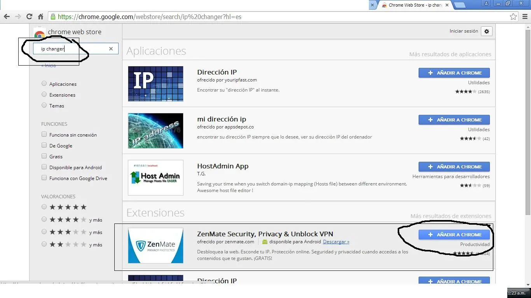Open the mi dirección ip globe thumbnail

[155, 131]
